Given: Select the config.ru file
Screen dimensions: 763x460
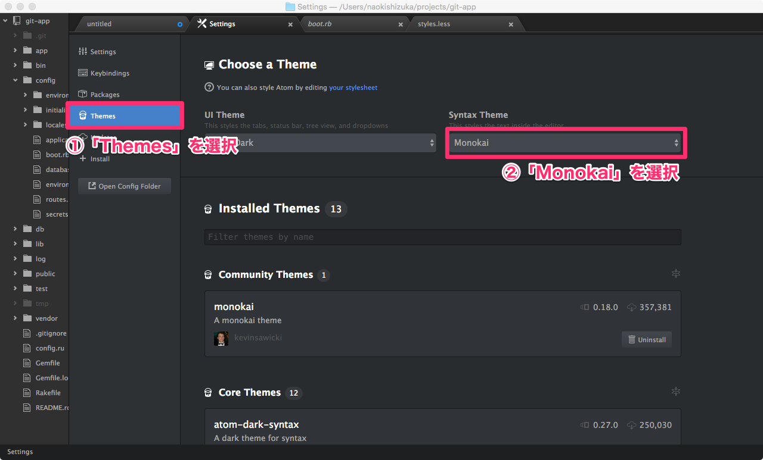Looking at the screenshot, I should coord(49,348).
